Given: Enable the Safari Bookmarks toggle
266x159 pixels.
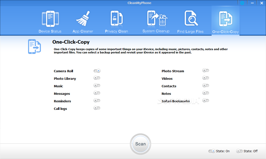Looking at the screenshot, I should click(206, 101).
